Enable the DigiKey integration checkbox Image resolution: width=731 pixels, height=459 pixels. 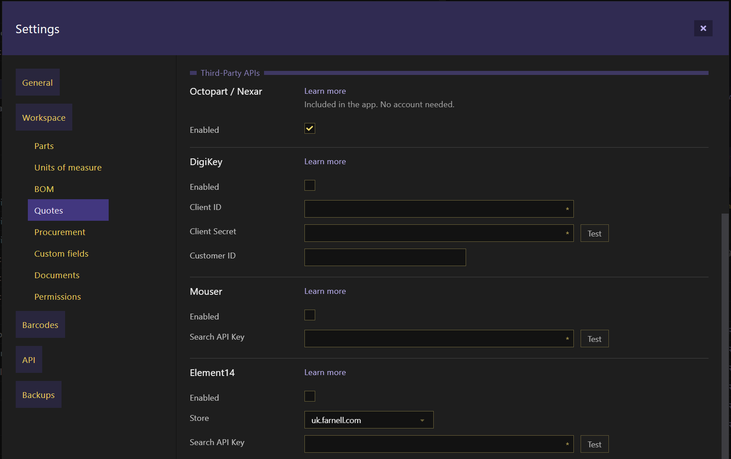pyautogui.click(x=310, y=185)
